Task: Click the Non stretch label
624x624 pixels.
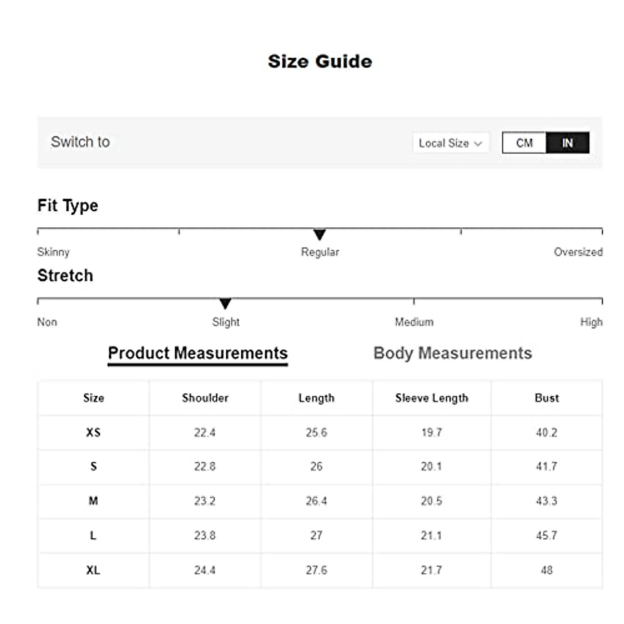Action: coord(47,322)
